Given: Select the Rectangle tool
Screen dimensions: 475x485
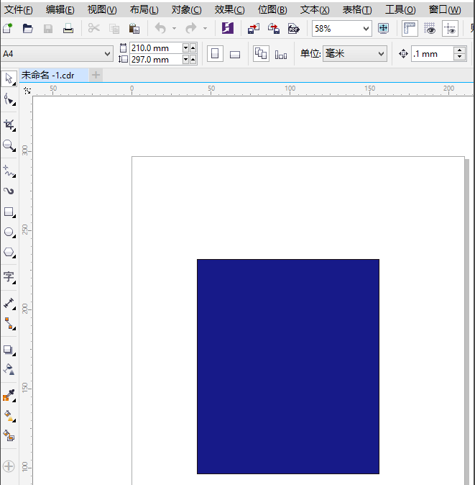Looking at the screenshot, I should [x=9, y=212].
